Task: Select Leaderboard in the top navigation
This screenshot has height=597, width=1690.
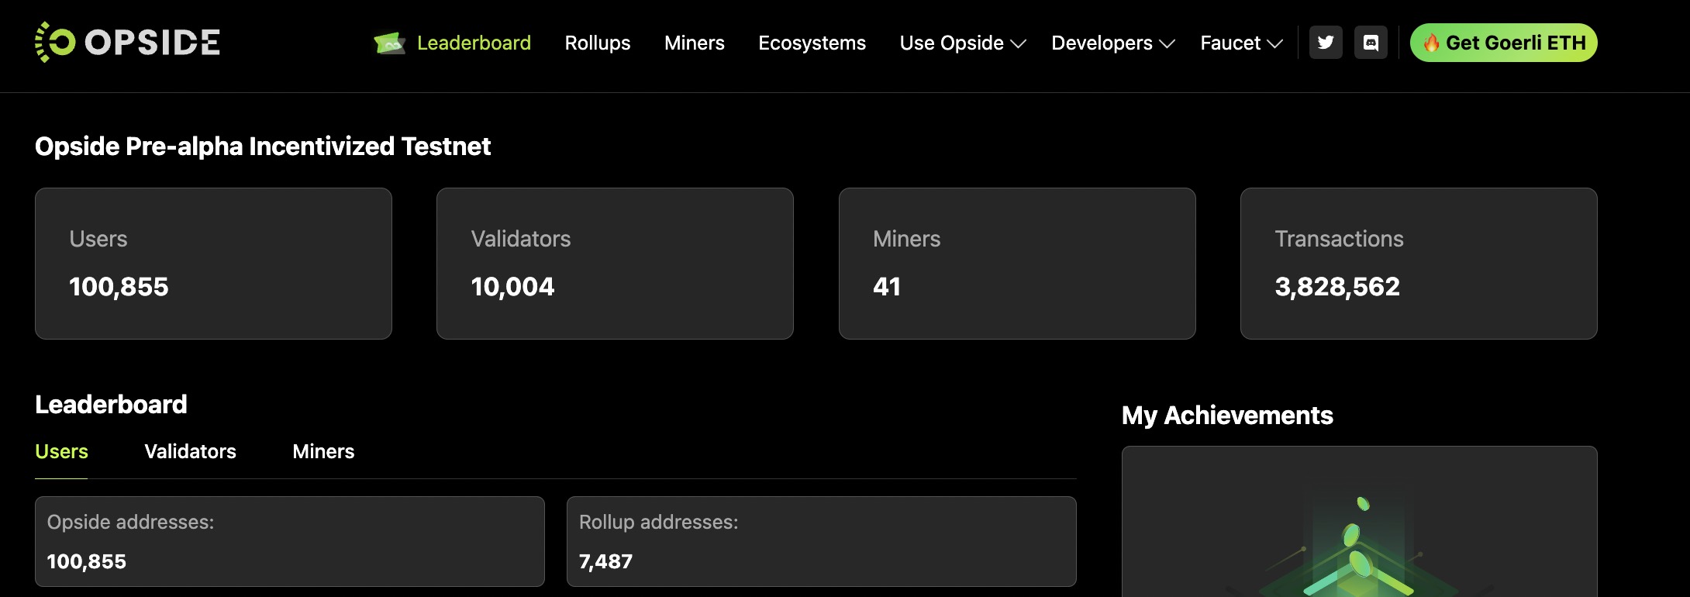Action: click(x=474, y=43)
